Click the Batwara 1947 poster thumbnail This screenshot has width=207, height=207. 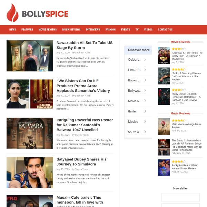point(30,133)
